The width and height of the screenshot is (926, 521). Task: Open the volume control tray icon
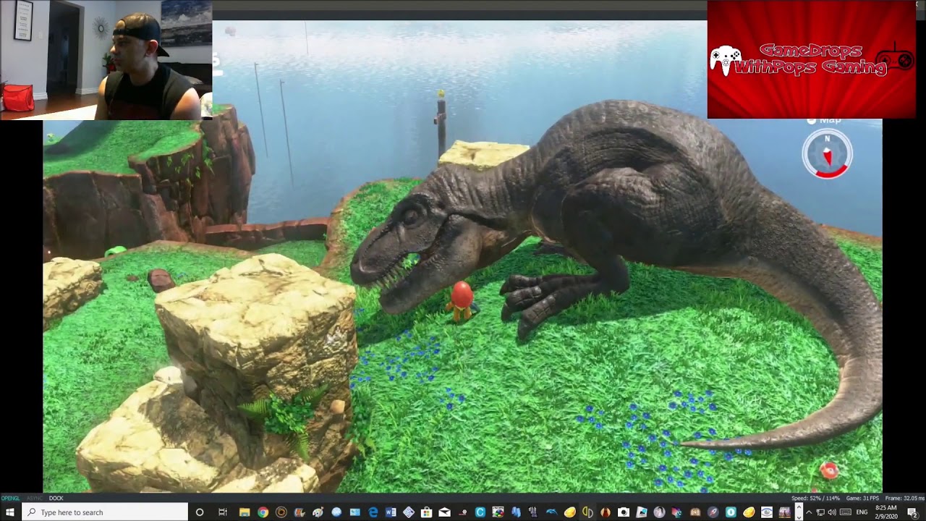(x=832, y=512)
